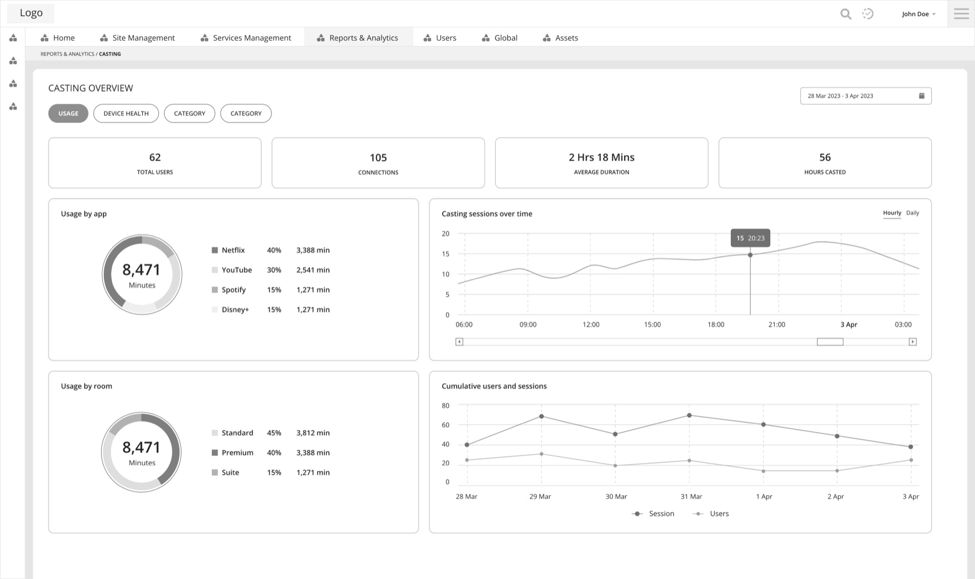This screenshot has height=579, width=975.
Task: Open the calendar icon in date field
Action: point(921,96)
